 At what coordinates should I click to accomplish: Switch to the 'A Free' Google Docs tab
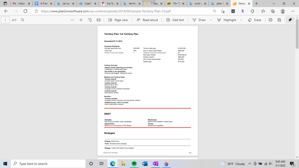click(44, 3)
